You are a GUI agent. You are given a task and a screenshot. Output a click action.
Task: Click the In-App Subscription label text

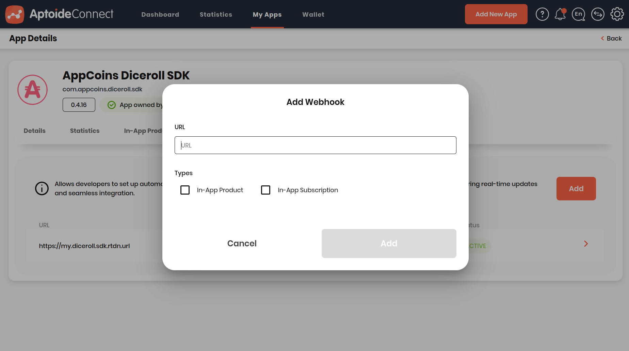click(308, 190)
